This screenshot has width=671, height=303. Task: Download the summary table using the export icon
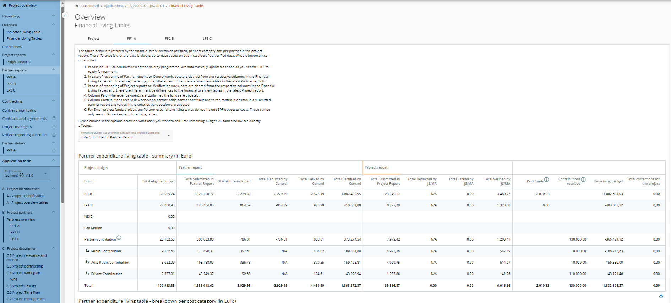pyautogui.click(x=661, y=296)
